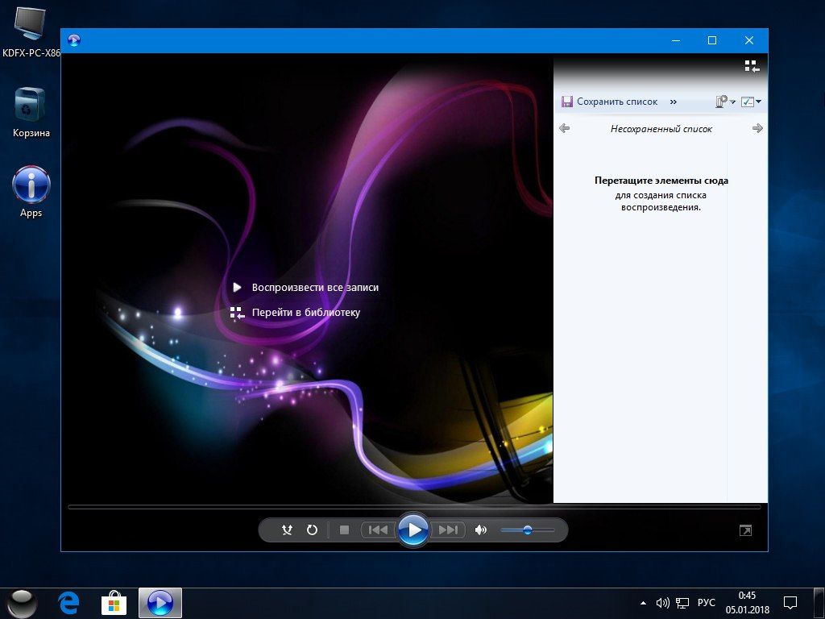Click the seek progress bar
Screen dimensions: 825x619
414,507
